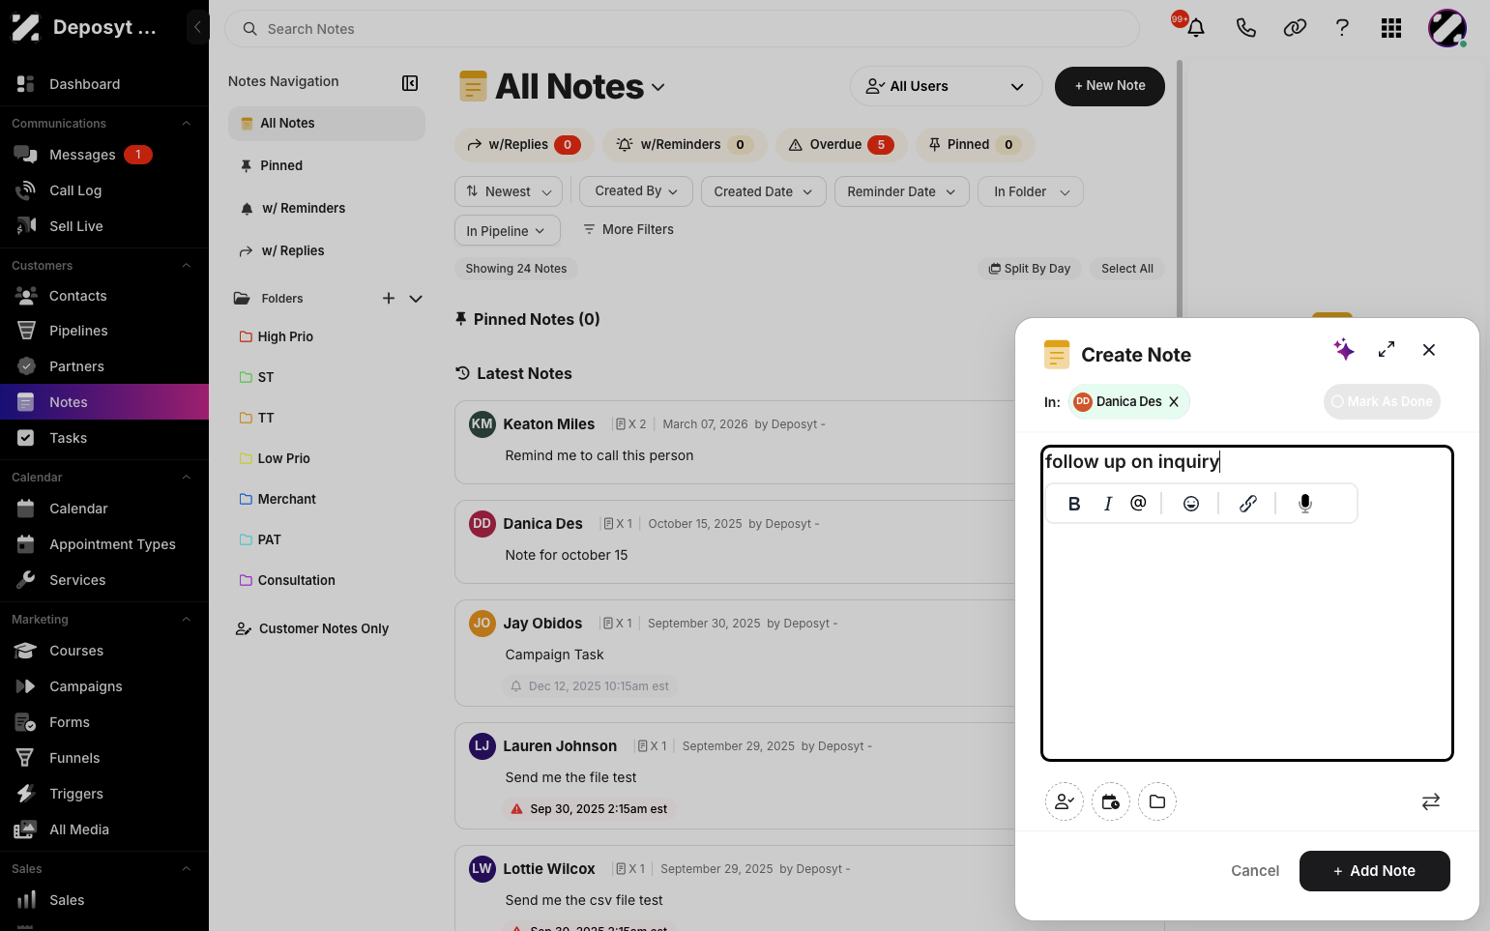Screen dimensions: 1490x931
Task: Toggle Mark As Done on the note
Action: 1382,402
